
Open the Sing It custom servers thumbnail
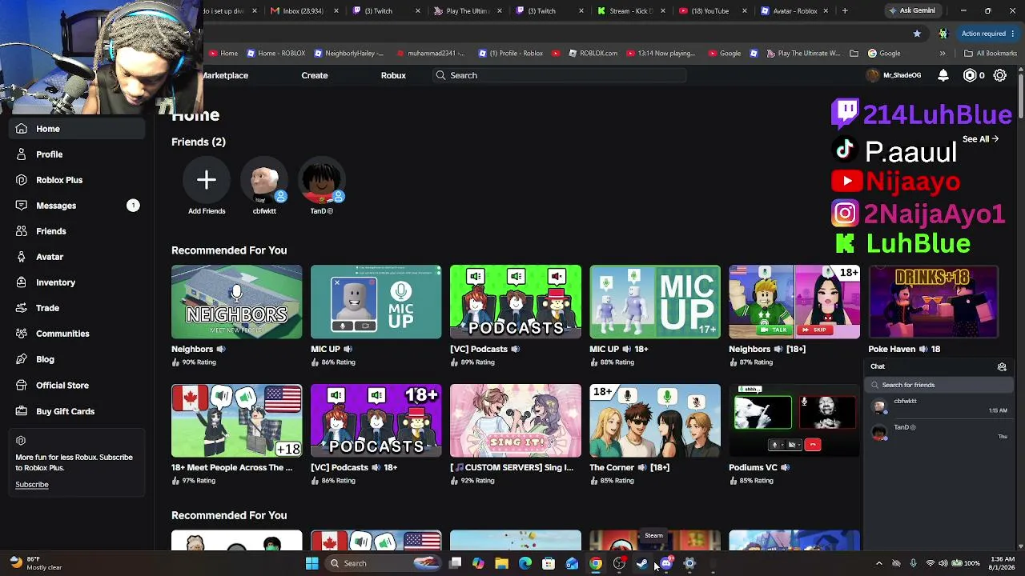tap(516, 421)
